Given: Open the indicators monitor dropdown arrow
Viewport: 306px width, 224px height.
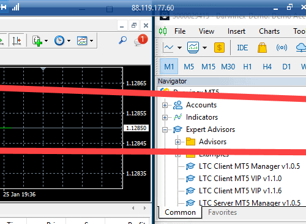Looking at the screenshot, I should [204, 48].
